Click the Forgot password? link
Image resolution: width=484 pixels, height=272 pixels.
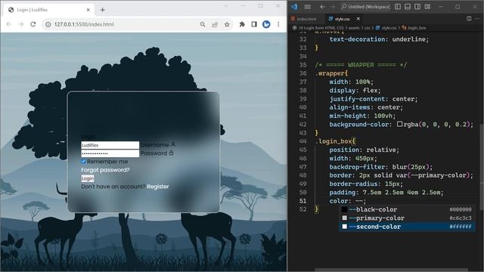105,170
